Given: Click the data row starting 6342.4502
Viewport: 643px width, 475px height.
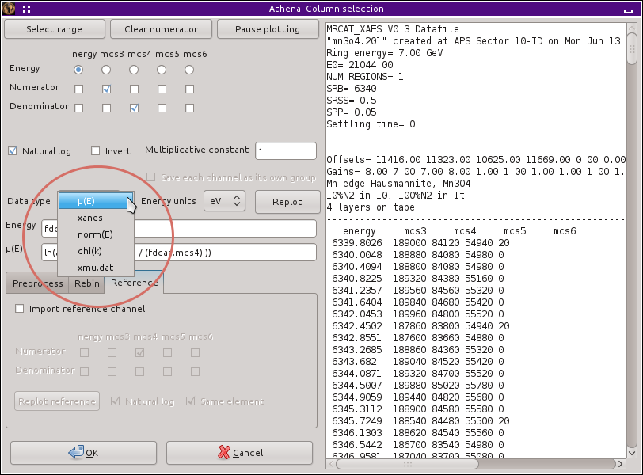Looking at the screenshot, I should coord(420,326).
